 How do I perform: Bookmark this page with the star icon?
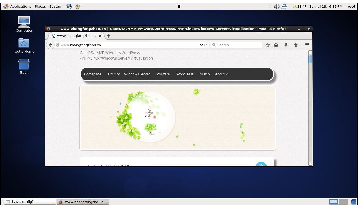(268, 45)
